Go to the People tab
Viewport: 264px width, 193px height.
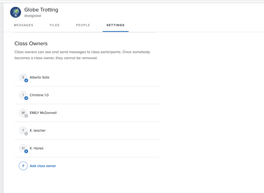(83, 25)
